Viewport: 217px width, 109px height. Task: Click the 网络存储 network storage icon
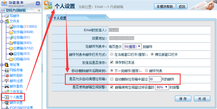coord(7,70)
